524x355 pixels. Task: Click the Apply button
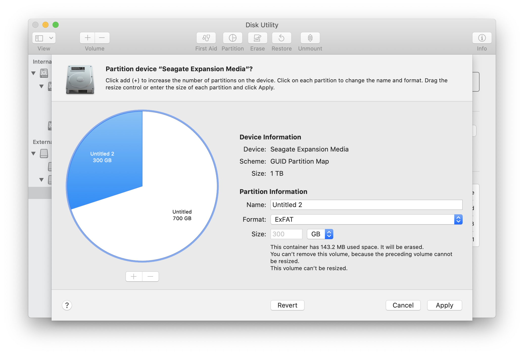[444, 305]
